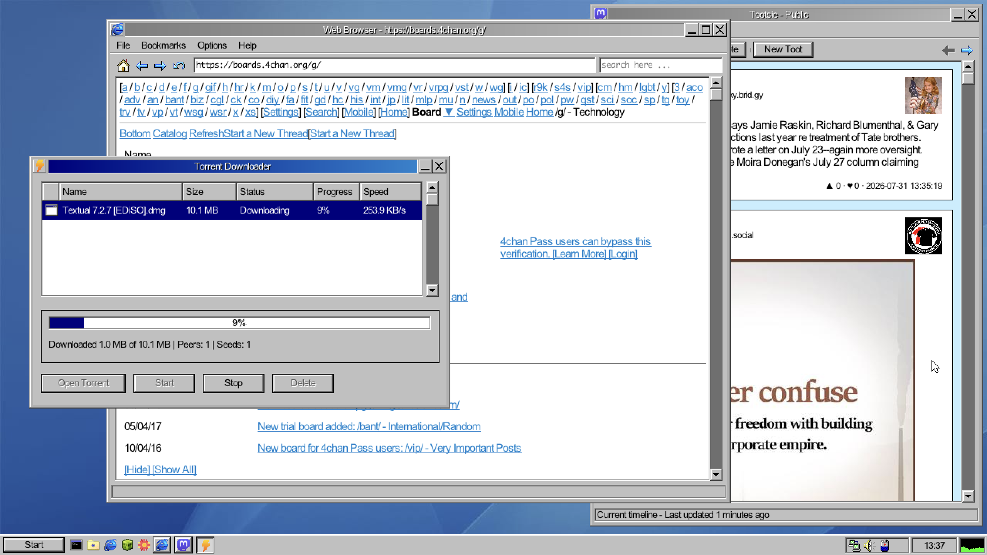987x555 pixels.
Task: Sort torrents by the Name column header
Action: click(x=120, y=192)
